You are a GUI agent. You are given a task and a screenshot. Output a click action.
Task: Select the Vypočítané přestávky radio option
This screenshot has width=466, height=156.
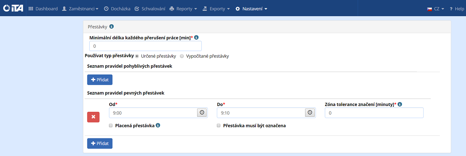coord(182,56)
